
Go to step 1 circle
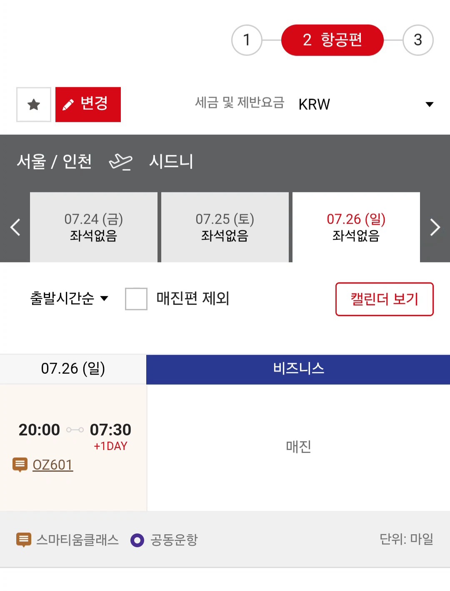[247, 40]
